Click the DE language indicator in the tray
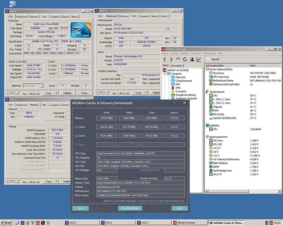Screen dimensions: 283x226 267,223
